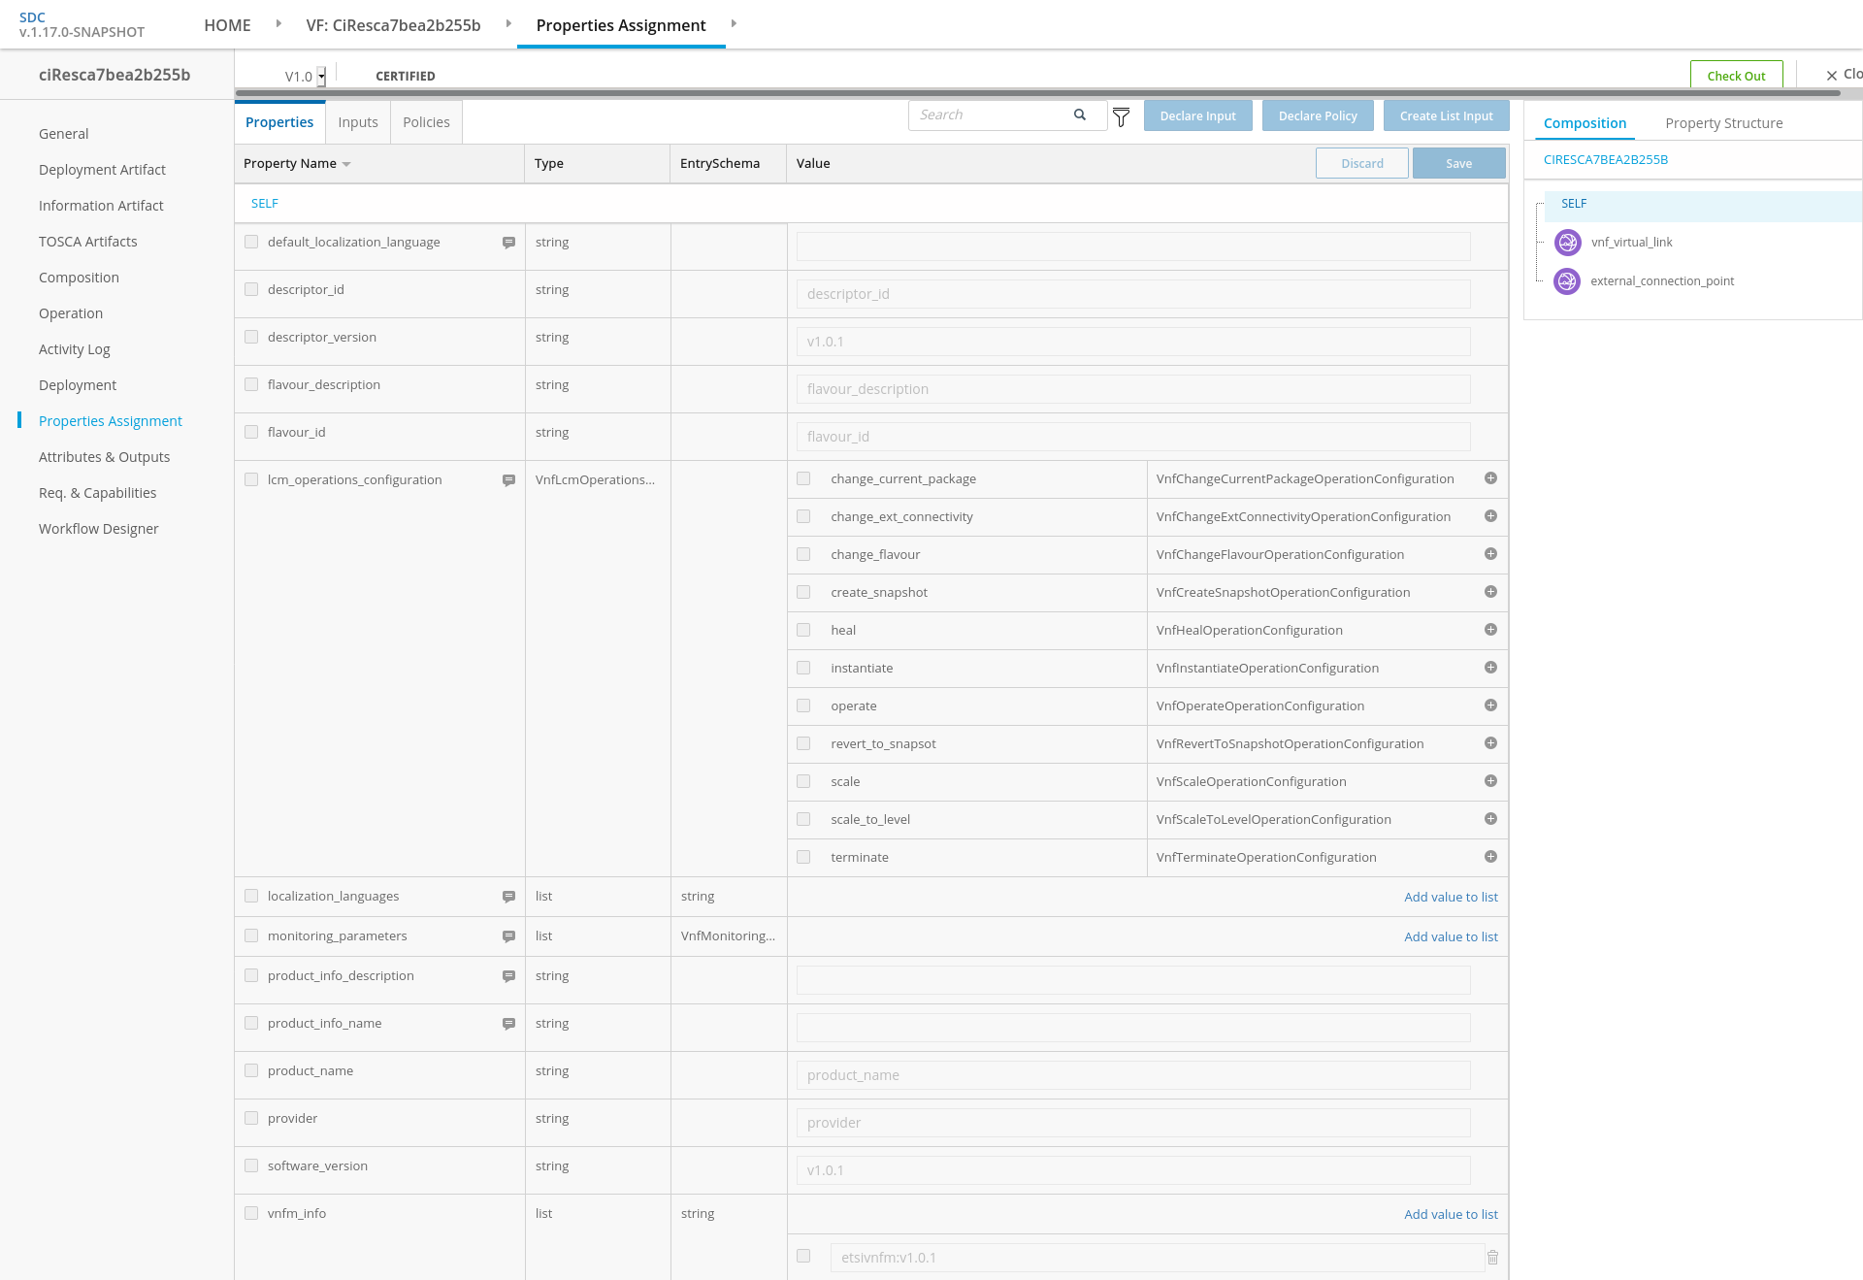Click the product_name value field
The image size is (1863, 1280).
1132,1075
